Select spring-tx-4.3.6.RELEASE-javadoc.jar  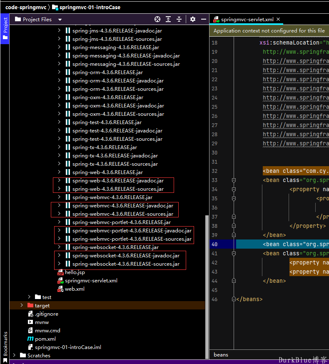(115, 155)
